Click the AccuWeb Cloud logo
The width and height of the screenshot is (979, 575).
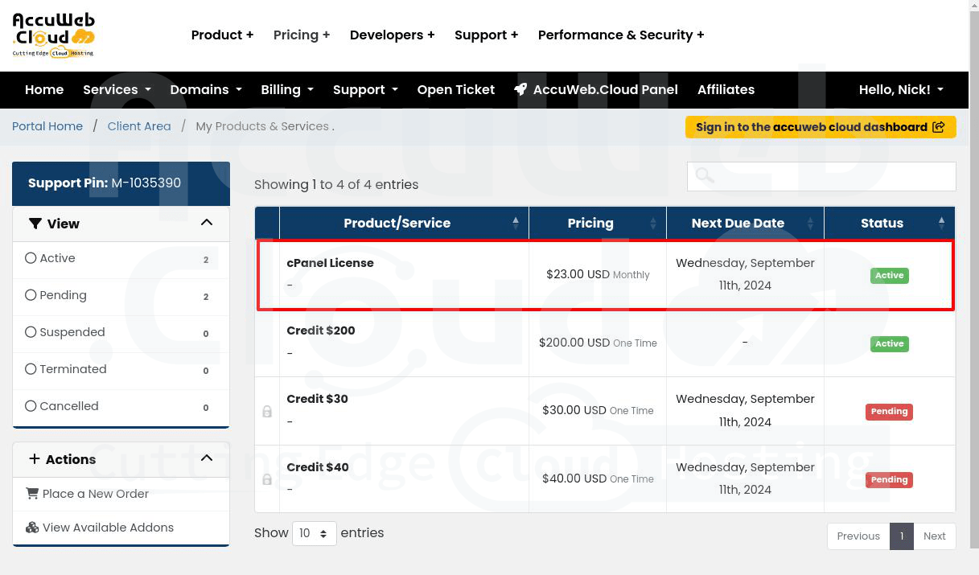(x=53, y=35)
